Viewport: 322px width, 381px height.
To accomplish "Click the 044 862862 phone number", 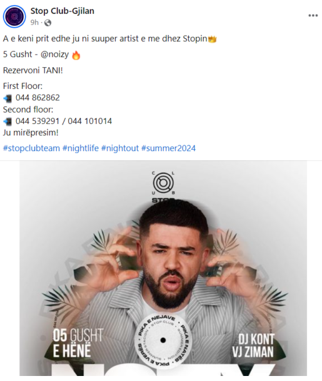I will (x=38, y=98).
